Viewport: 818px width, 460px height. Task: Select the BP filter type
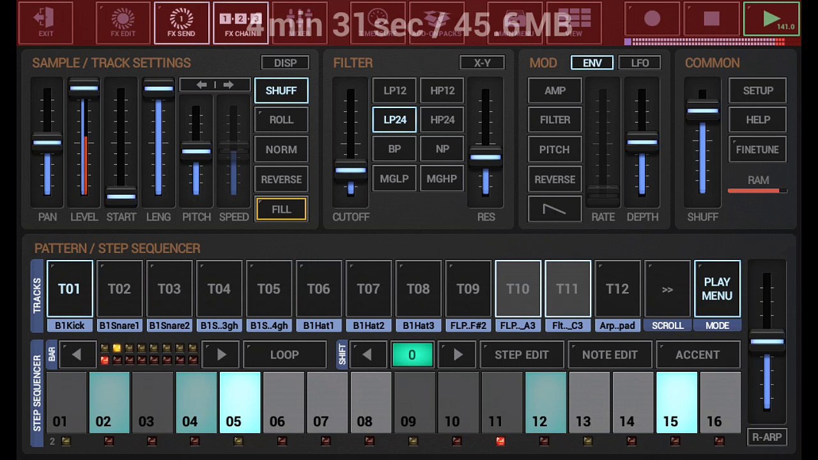click(x=394, y=149)
